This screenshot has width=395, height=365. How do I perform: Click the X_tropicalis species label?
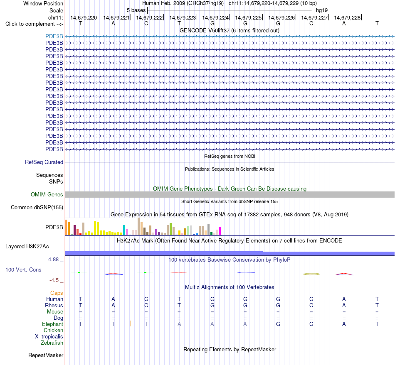click(49, 337)
